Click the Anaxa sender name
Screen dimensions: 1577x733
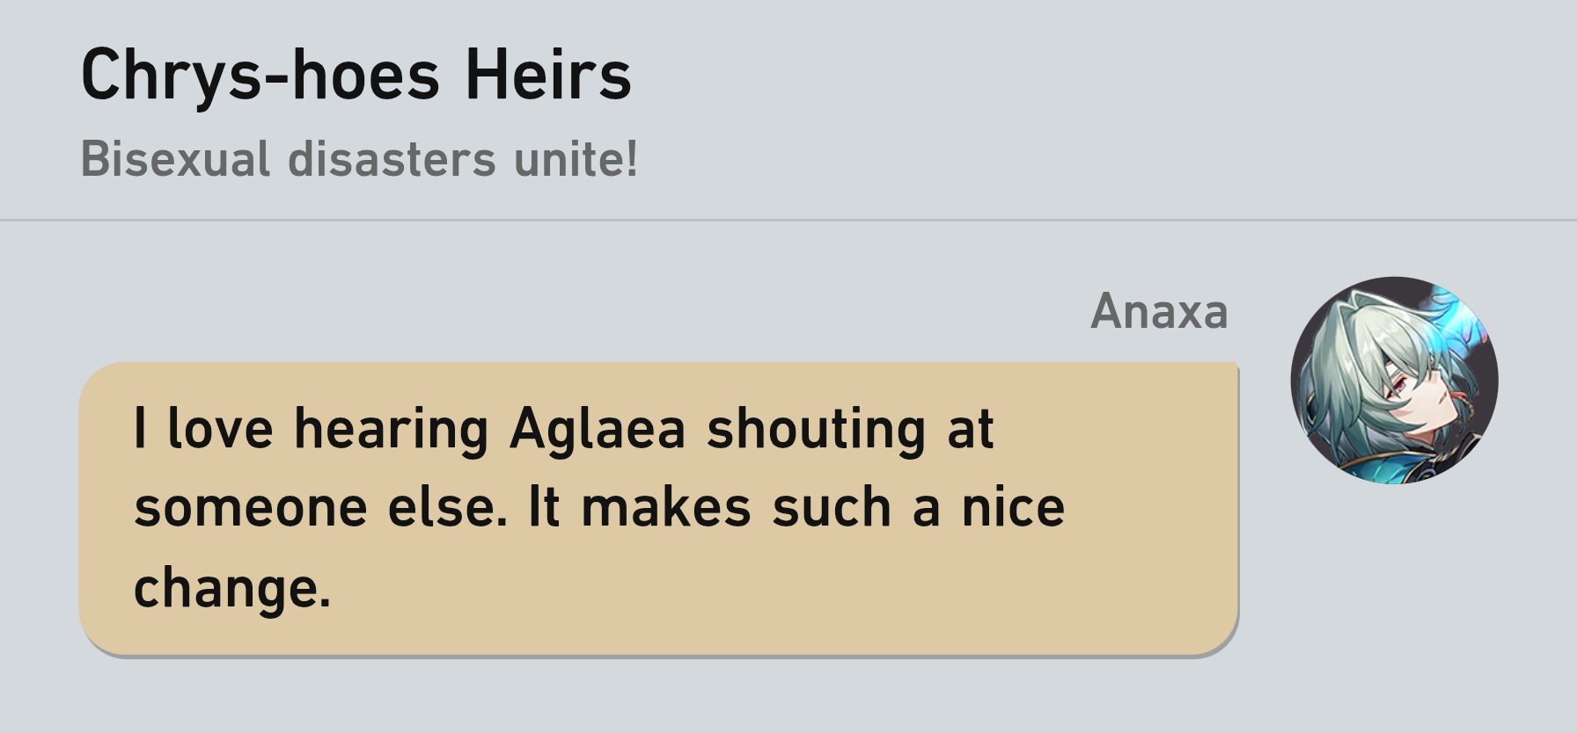pyautogui.click(x=1158, y=311)
